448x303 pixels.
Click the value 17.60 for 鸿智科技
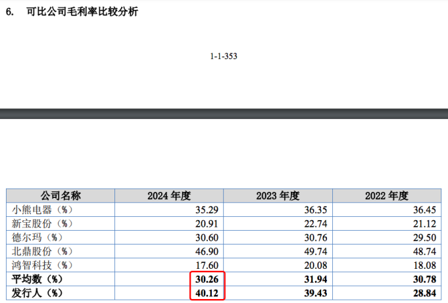(x=207, y=266)
